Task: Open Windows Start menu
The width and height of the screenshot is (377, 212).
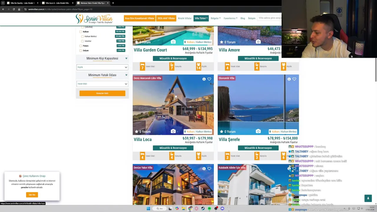Action: 148,208
